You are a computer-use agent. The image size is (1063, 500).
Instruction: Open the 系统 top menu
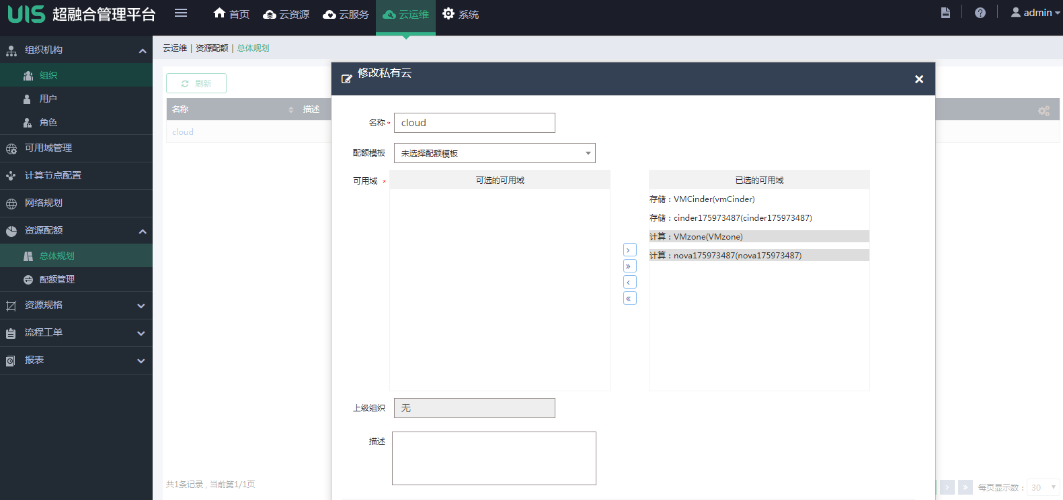461,14
